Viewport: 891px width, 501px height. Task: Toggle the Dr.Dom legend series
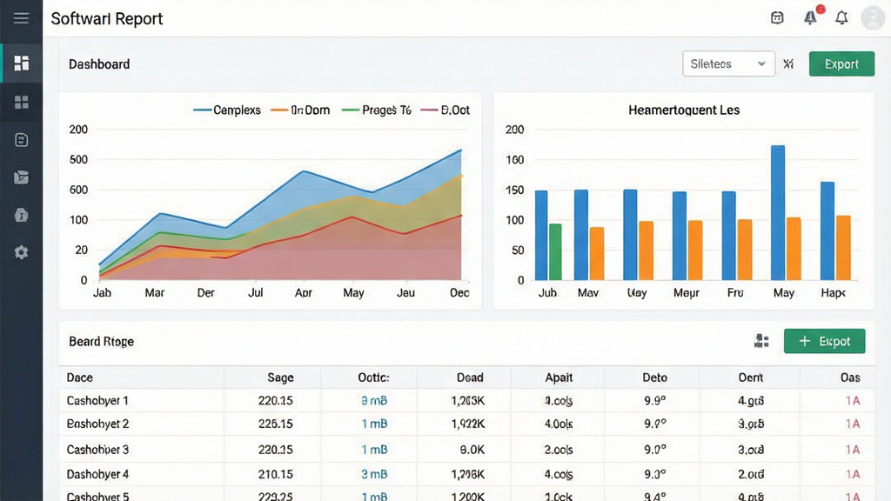coord(300,110)
